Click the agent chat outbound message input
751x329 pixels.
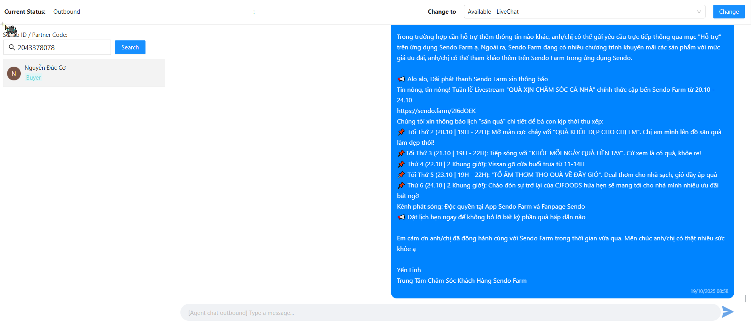450,313
